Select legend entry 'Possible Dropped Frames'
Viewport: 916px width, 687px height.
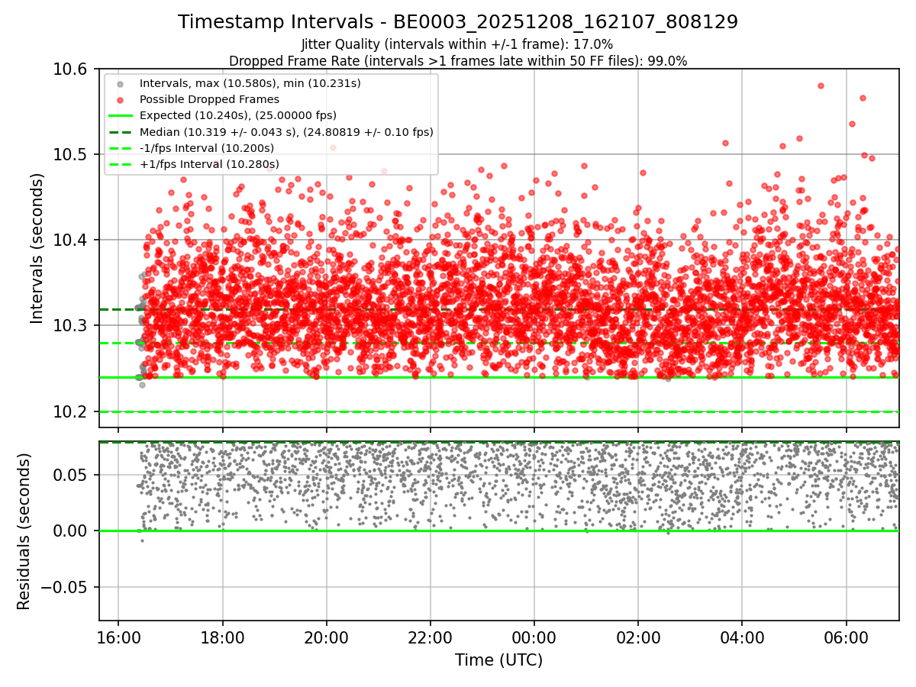click(x=209, y=99)
